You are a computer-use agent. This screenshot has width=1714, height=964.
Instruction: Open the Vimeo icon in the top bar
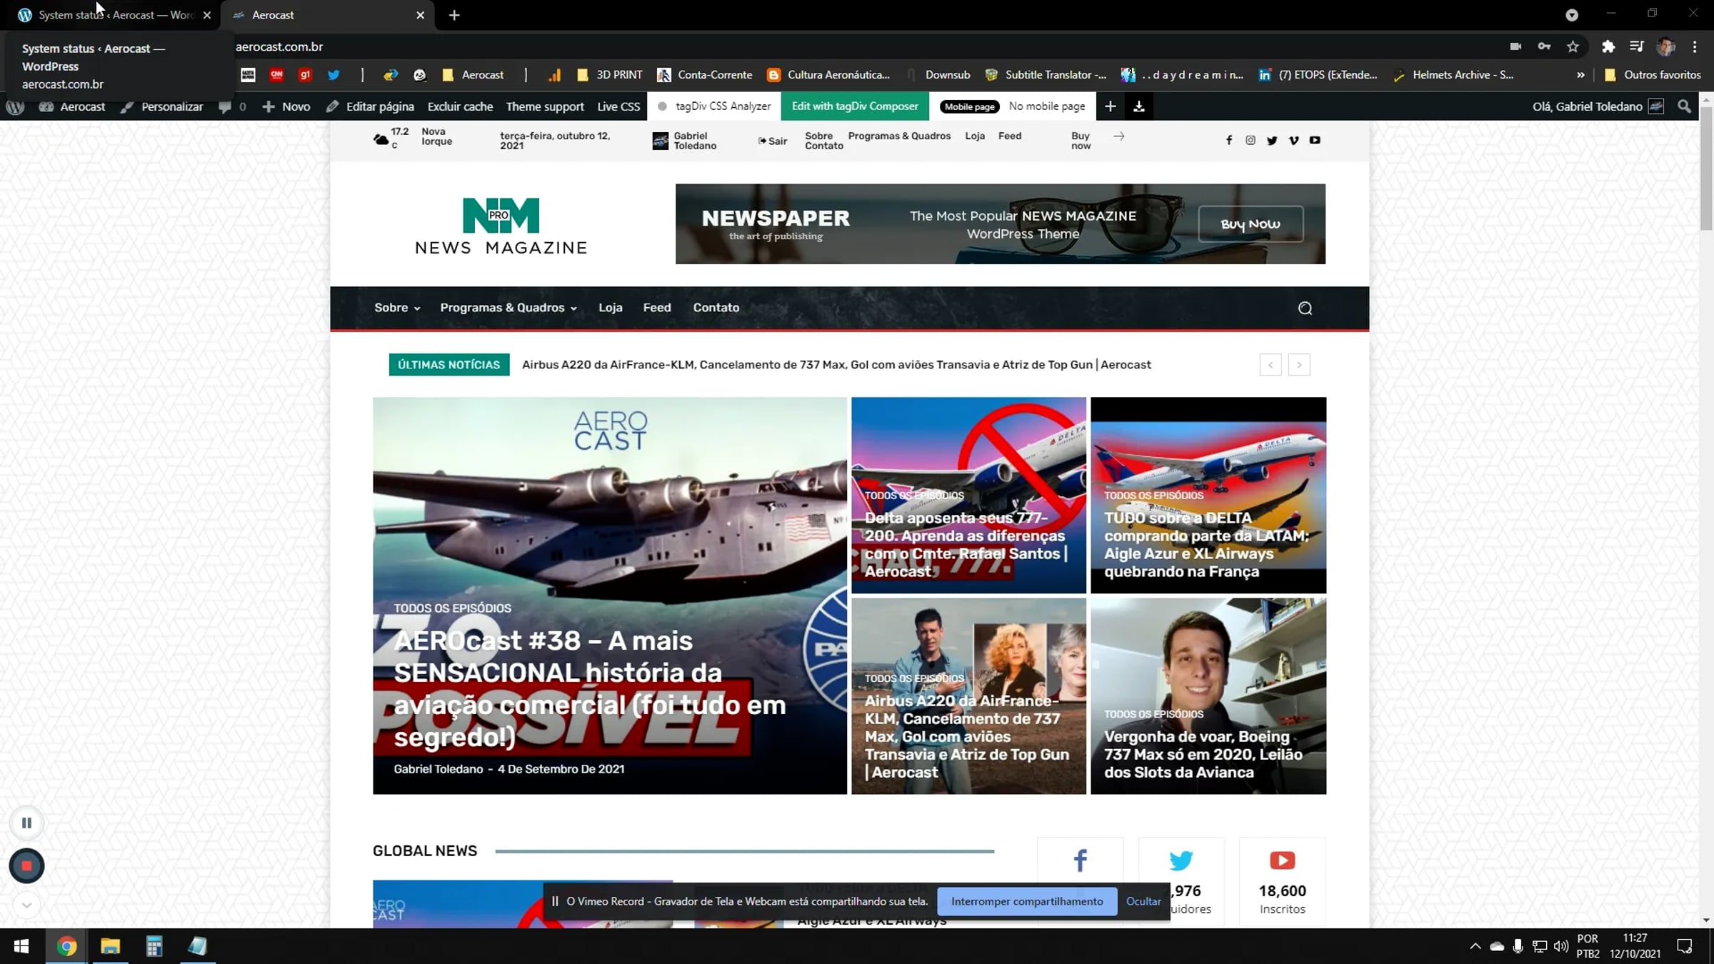pyautogui.click(x=1293, y=140)
